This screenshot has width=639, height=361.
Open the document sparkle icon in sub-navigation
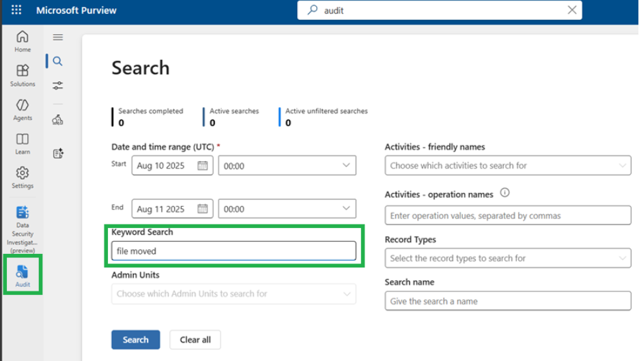click(x=58, y=153)
